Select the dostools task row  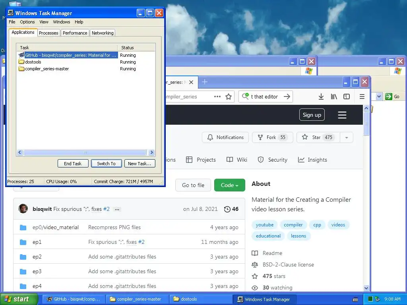[x=86, y=62]
